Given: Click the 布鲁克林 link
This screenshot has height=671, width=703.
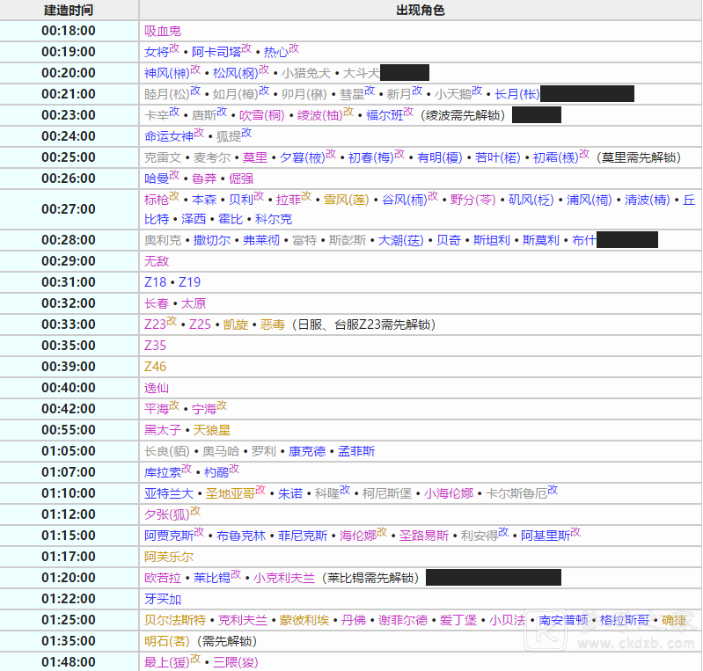Looking at the screenshot, I should (x=241, y=536).
